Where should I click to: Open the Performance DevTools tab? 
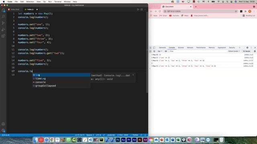point(201,48)
